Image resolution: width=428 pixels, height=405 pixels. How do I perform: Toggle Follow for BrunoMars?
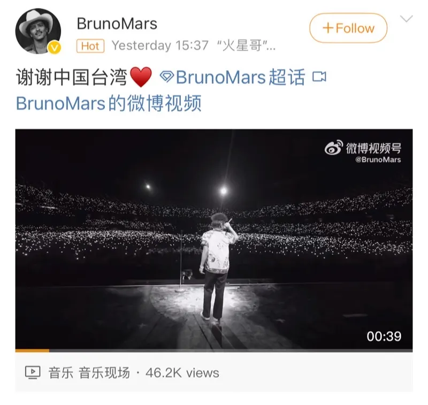click(x=348, y=28)
